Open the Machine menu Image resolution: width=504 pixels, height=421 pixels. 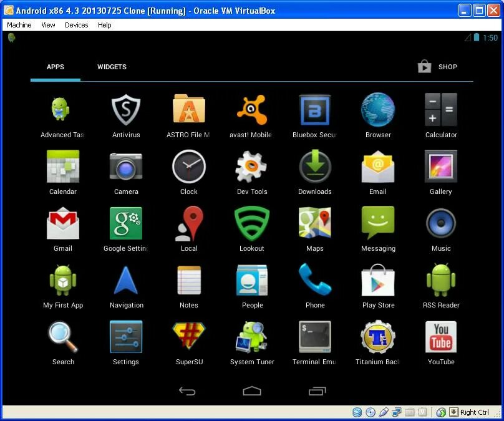click(x=19, y=25)
